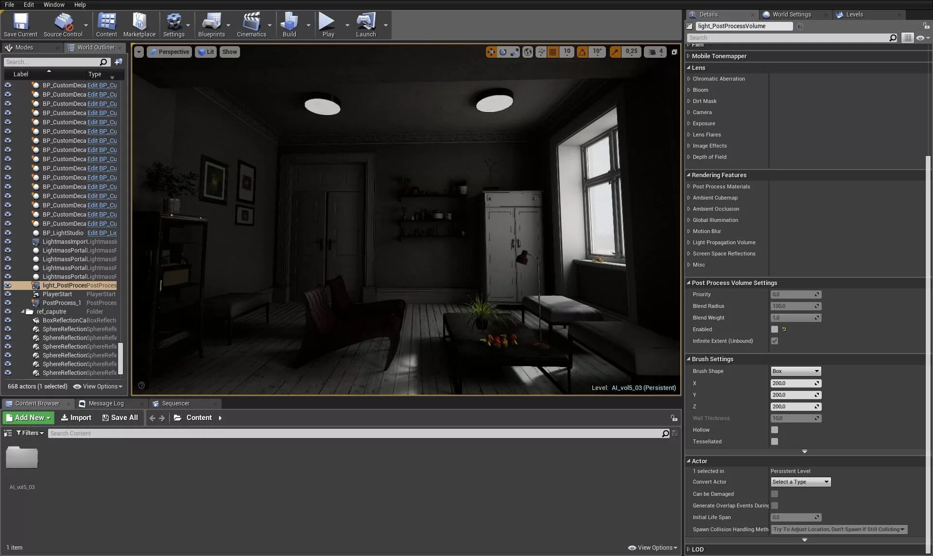This screenshot has width=933, height=556.
Task: Hide PlayerStart actor with its eye icon
Action: [x=8, y=294]
